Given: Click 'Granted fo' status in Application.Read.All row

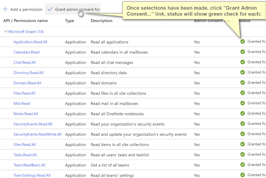Looking at the screenshot, I should click(x=256, y=41).
